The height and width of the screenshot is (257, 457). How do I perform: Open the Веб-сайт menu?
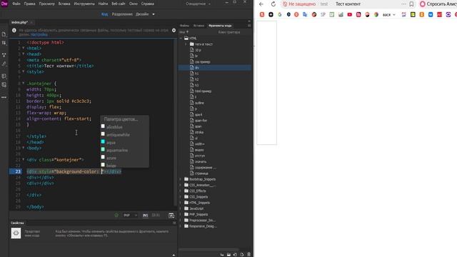tap(119, 4)
